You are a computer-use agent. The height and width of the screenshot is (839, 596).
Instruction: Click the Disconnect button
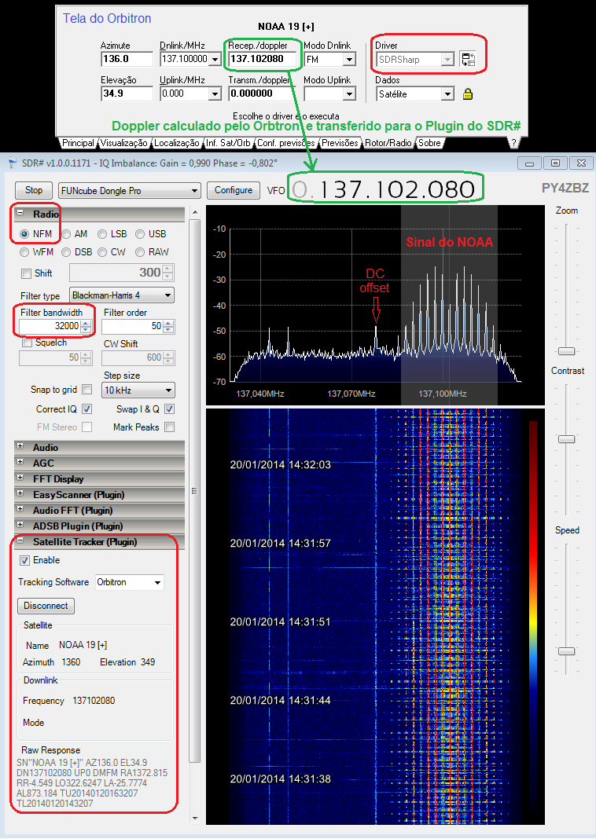46,606
